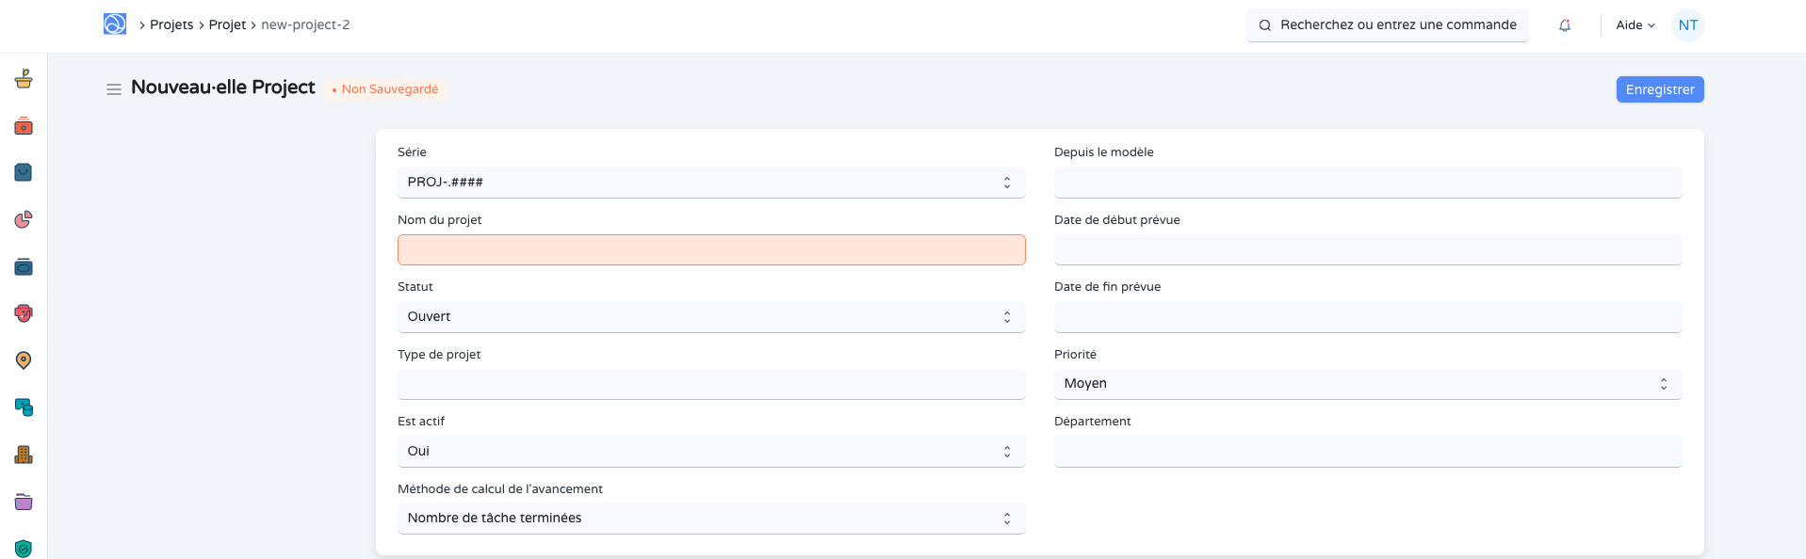Go to Projets in the breadcrumb
This screenshot has height=559, width=1806.
pyautogui.click(x=171, y=24)
